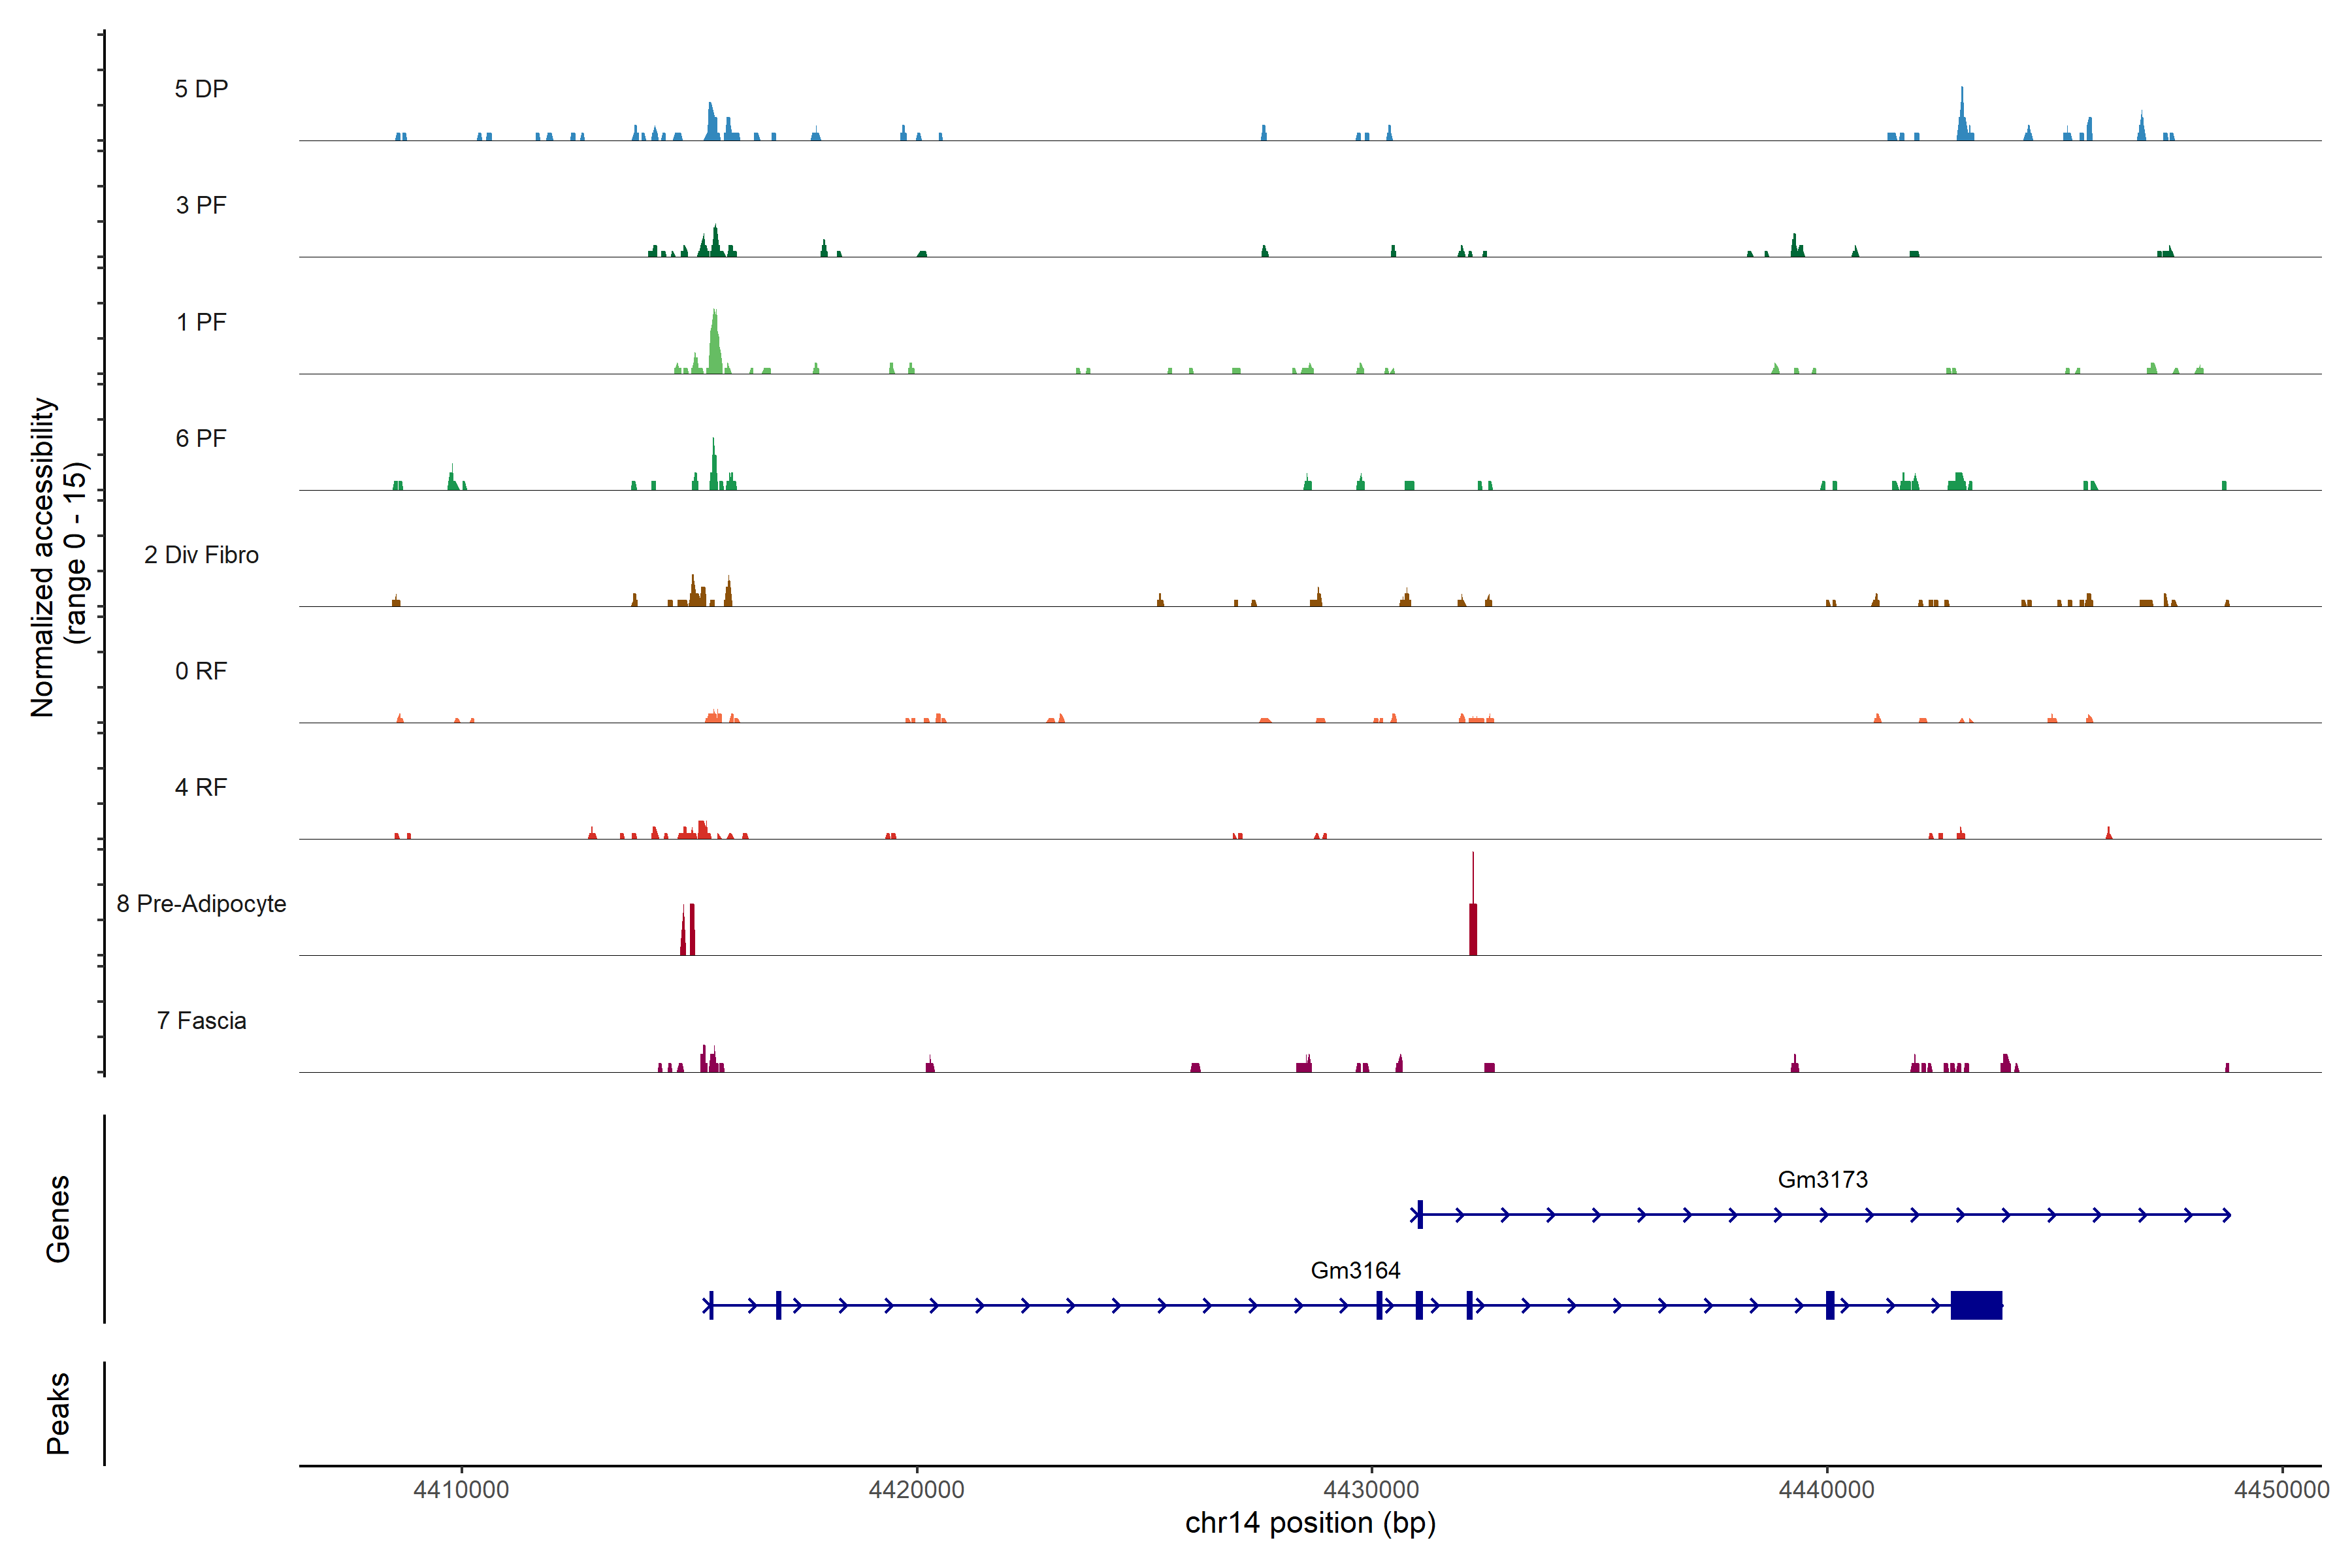Click the 5 DP track label
This screenshot has width=2352, height=1568.
point(201,89)
